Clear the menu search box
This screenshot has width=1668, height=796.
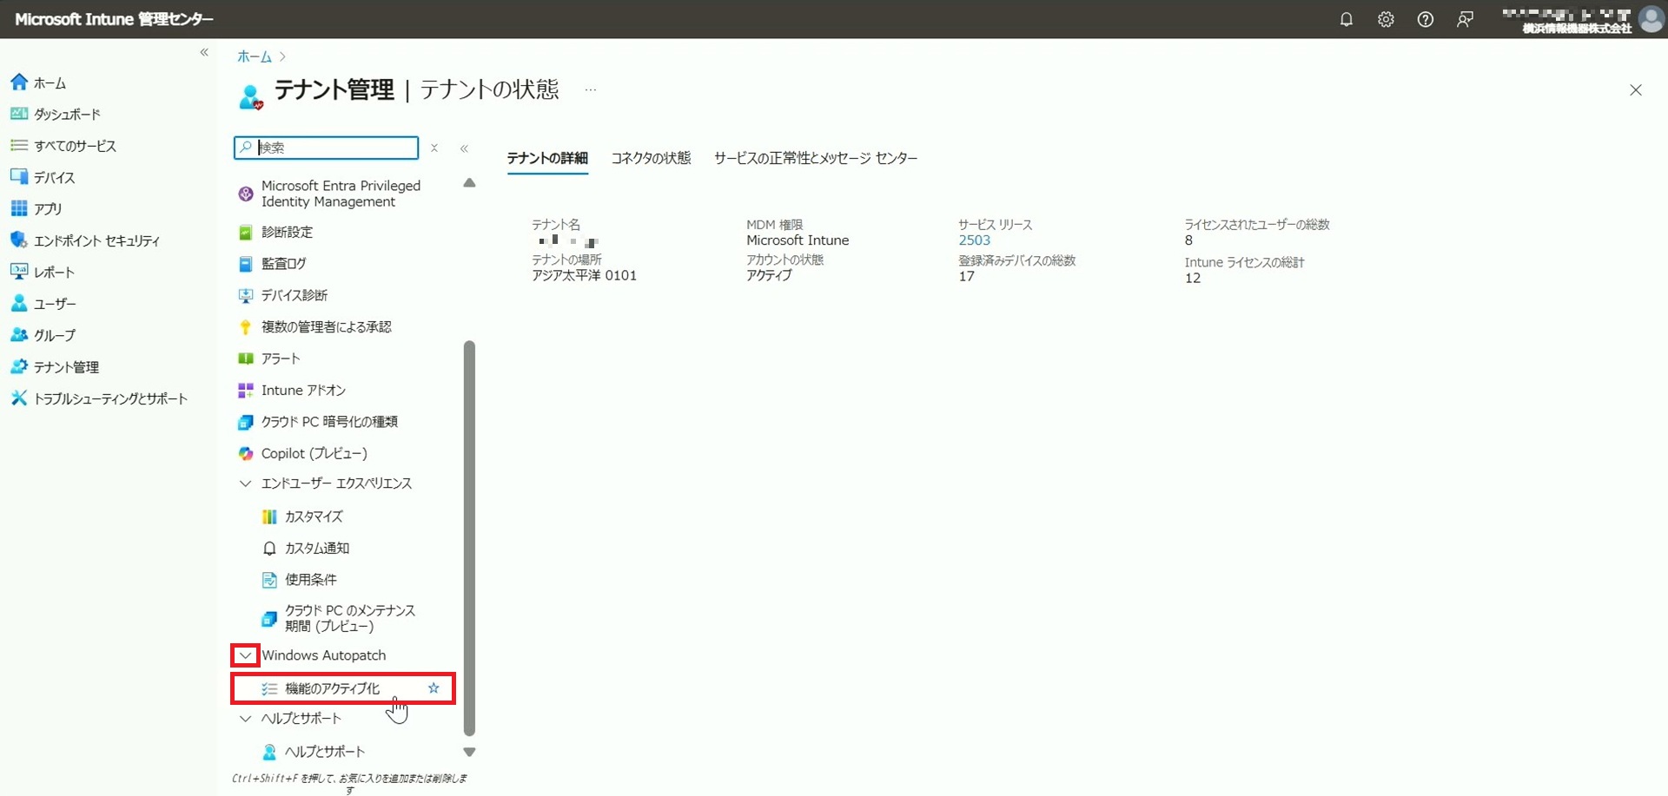point(434,148)
